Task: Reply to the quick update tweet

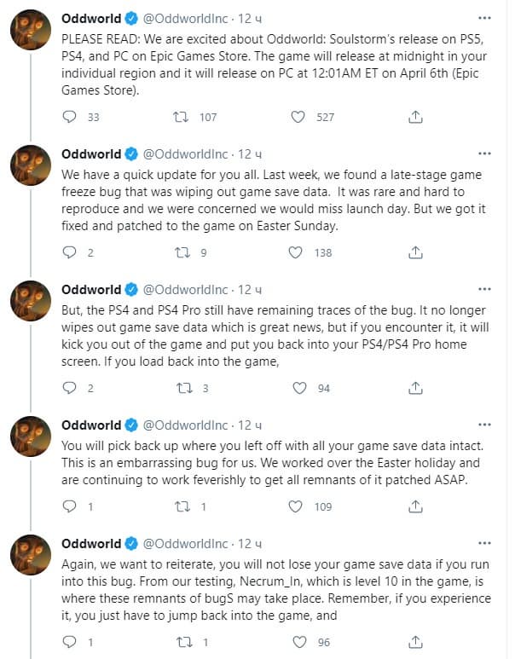Action: (71, 252)
